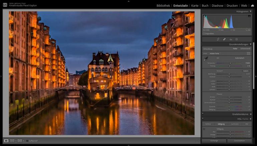Click the Zurücksetzen button
Screen dimensions: 257x146
(239, 141)
